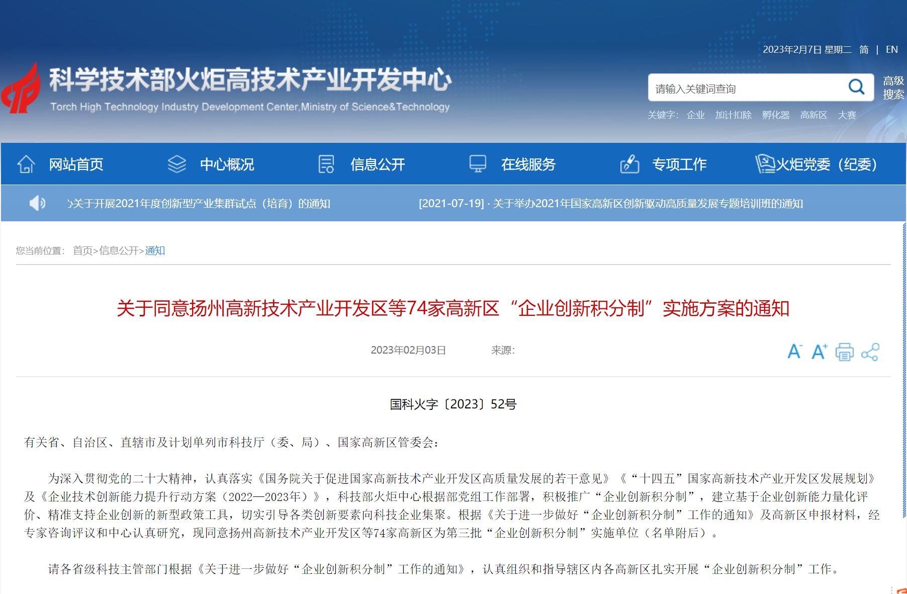Select keyword 加计扣除

(x=733, y=115)
